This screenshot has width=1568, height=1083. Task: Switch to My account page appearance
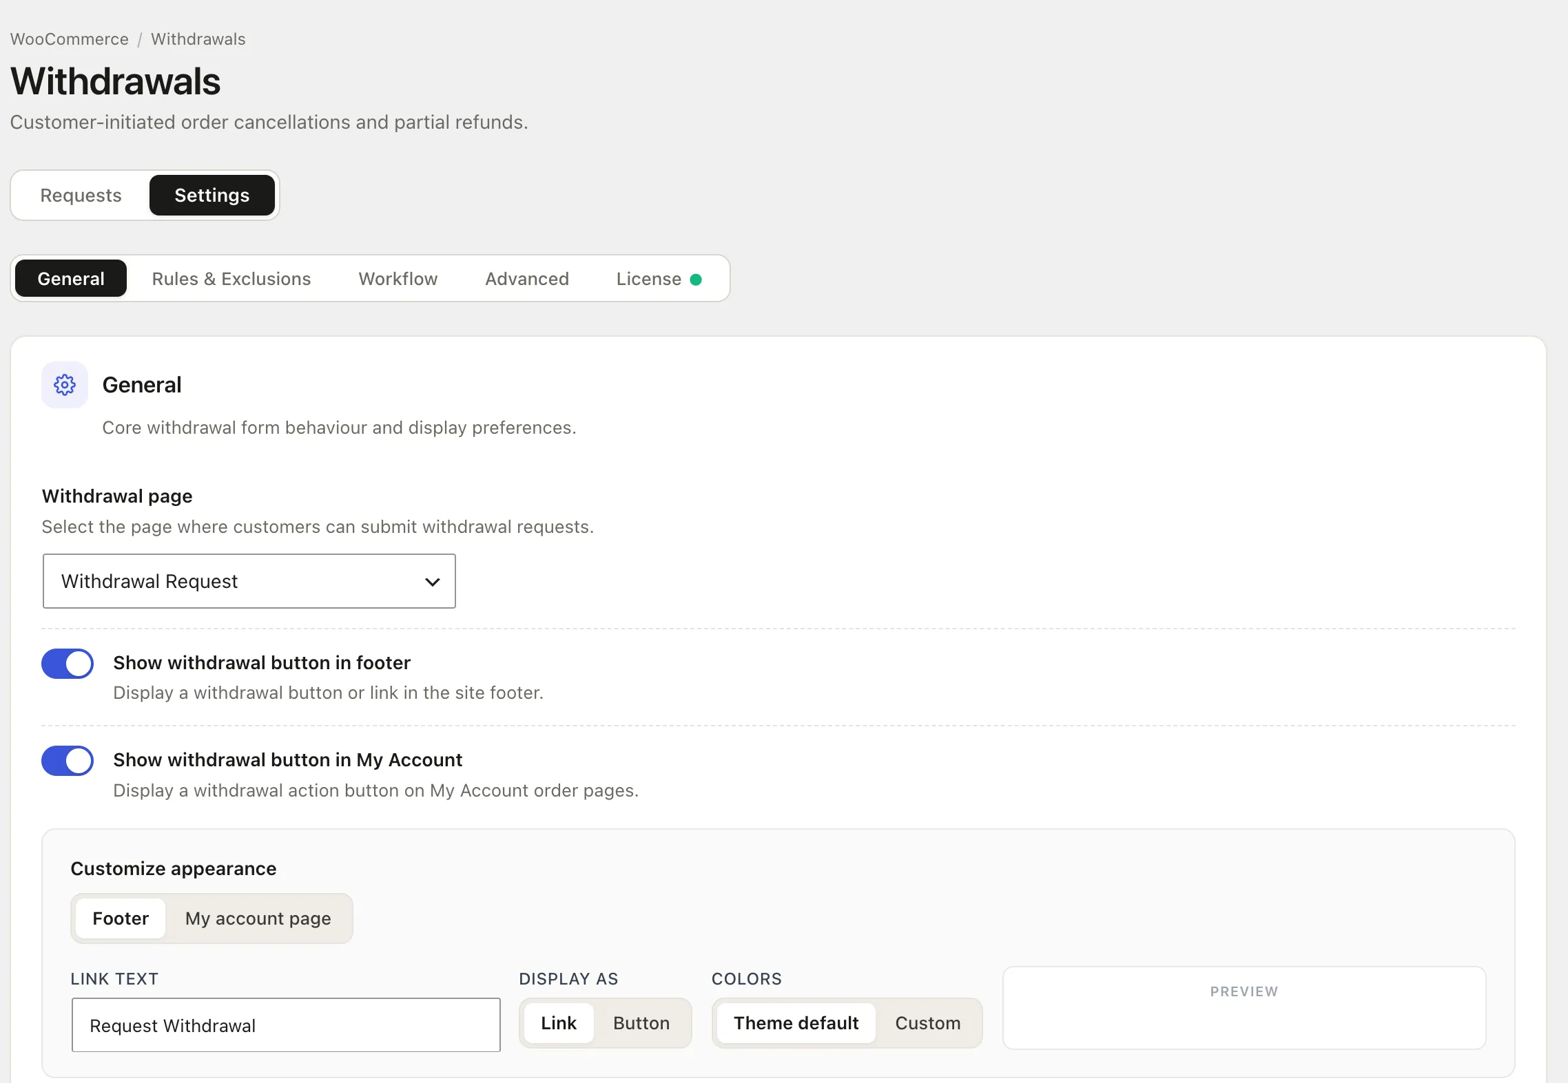tap(258, 918)
